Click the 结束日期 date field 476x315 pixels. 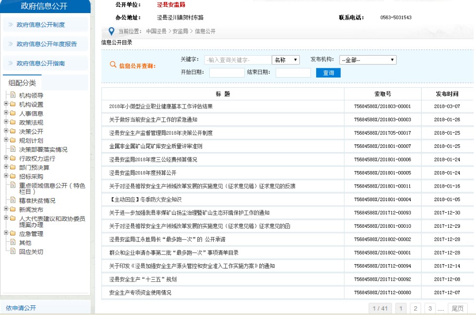(x=293, y=73)
